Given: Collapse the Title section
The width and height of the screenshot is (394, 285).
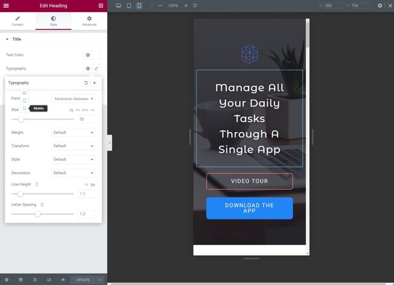Looking at the screenshot, I should point(7,39).
